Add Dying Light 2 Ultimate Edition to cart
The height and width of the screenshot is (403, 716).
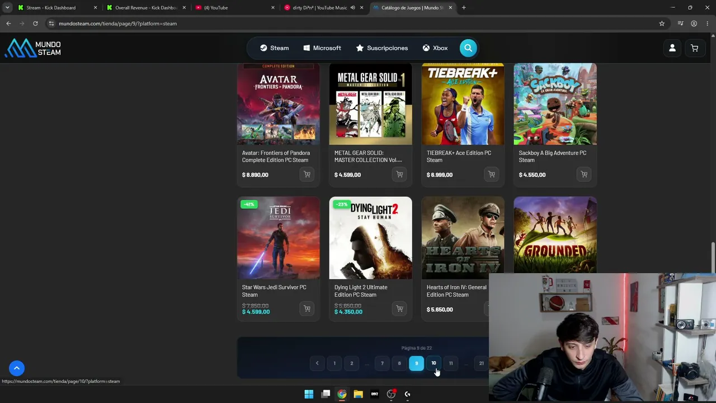click(x=399, y=308)
